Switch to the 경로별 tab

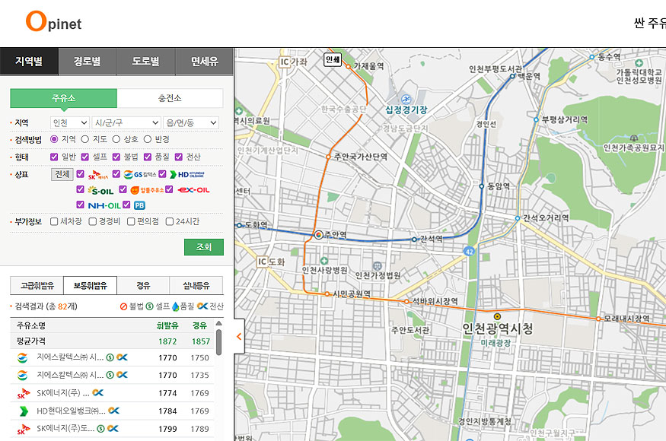[88, 62]
